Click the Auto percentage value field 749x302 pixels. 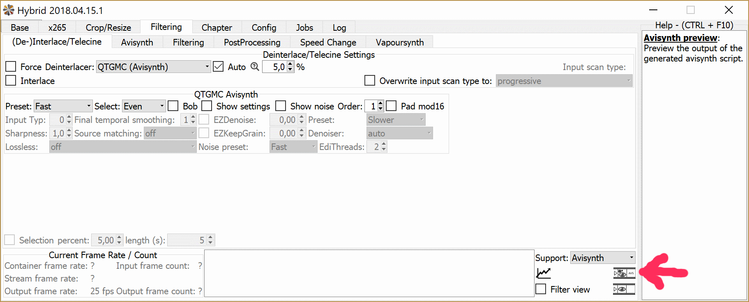(x=275, y=67)
